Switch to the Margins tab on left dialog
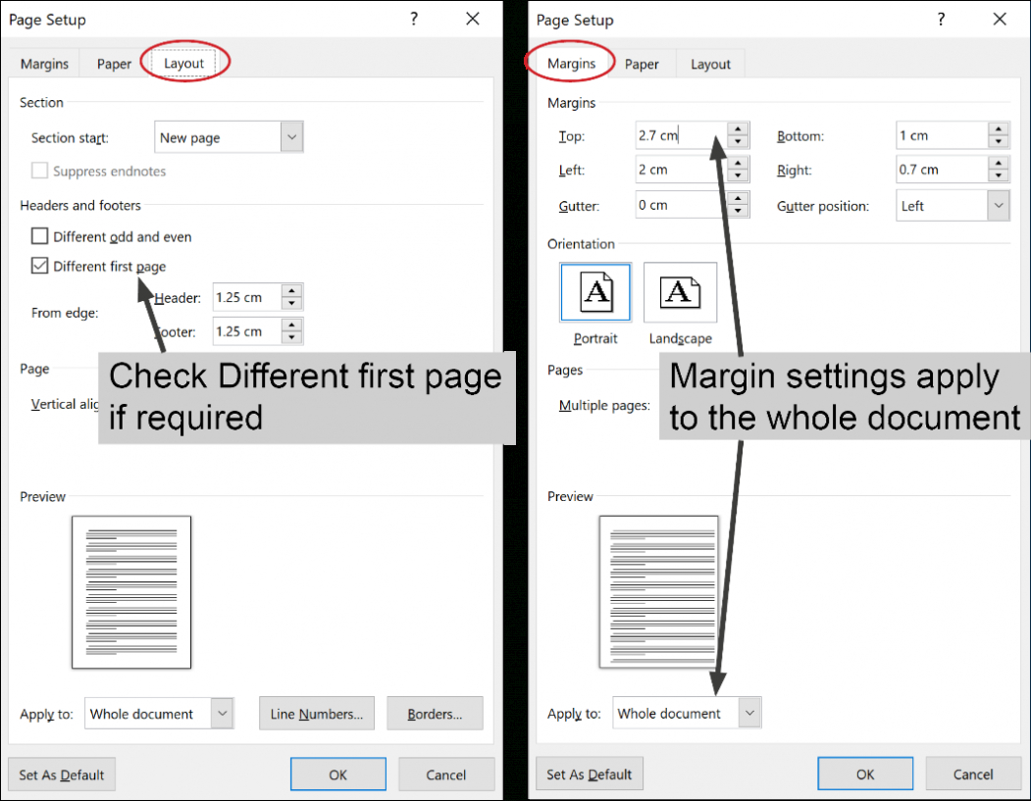 (x=43, y=63)
